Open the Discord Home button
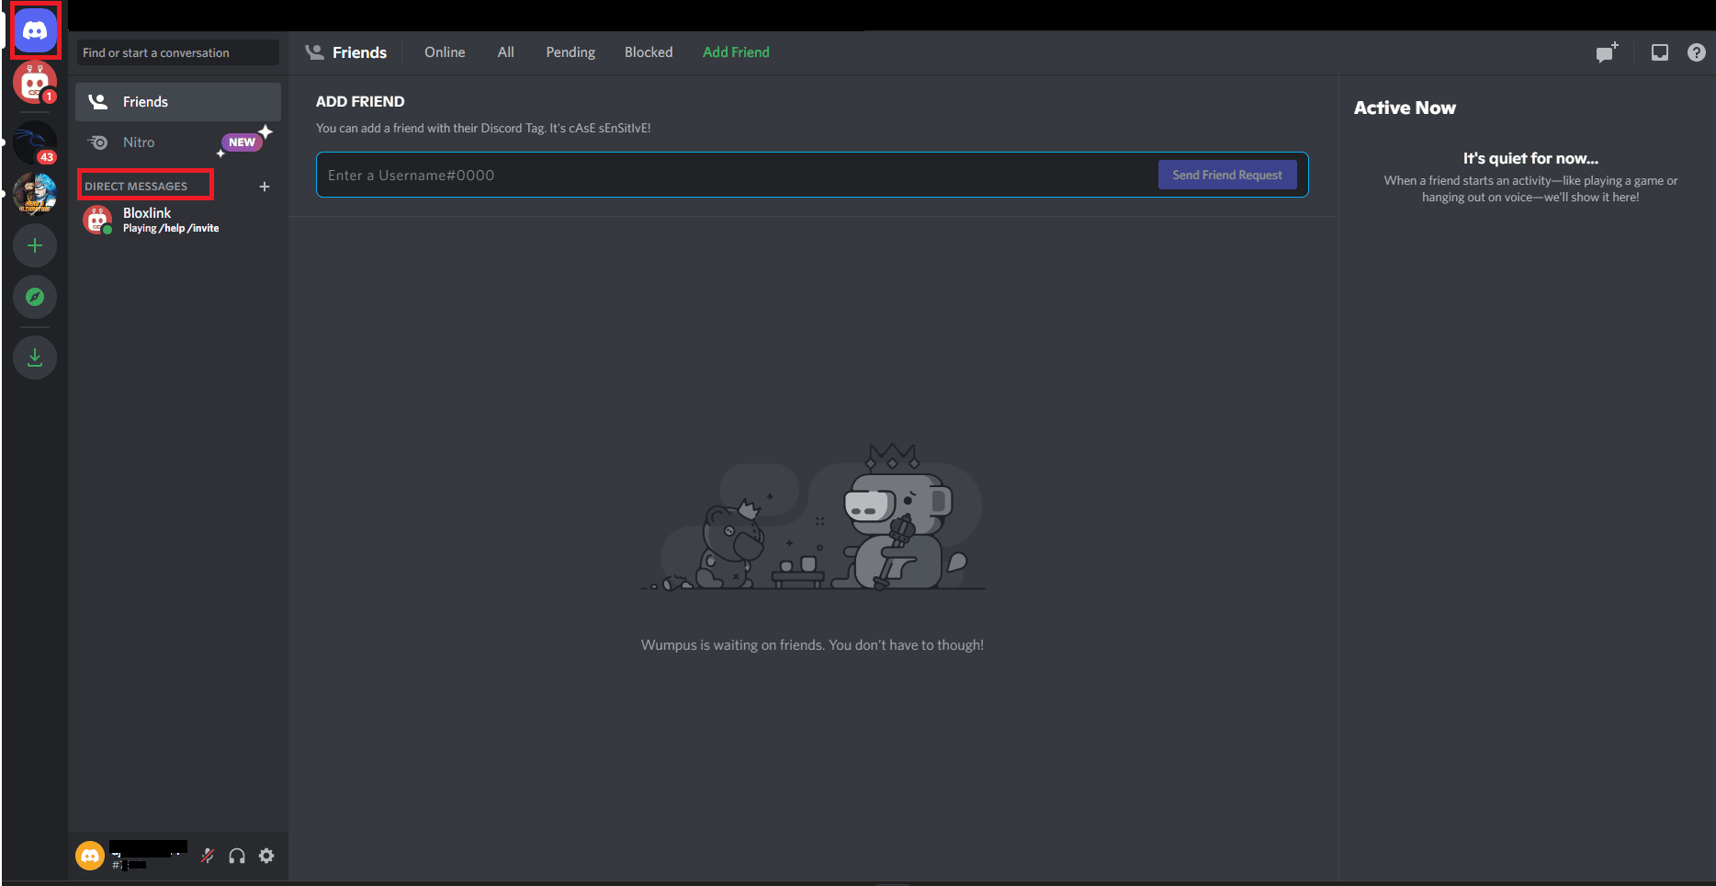This screenshot has height=886, width=1716. pos(35,30)
